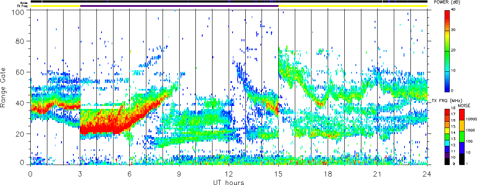The image size is (477, 185).
Task: Click the 12 tick label on the UT hours axis
Action: click(229, 174)
